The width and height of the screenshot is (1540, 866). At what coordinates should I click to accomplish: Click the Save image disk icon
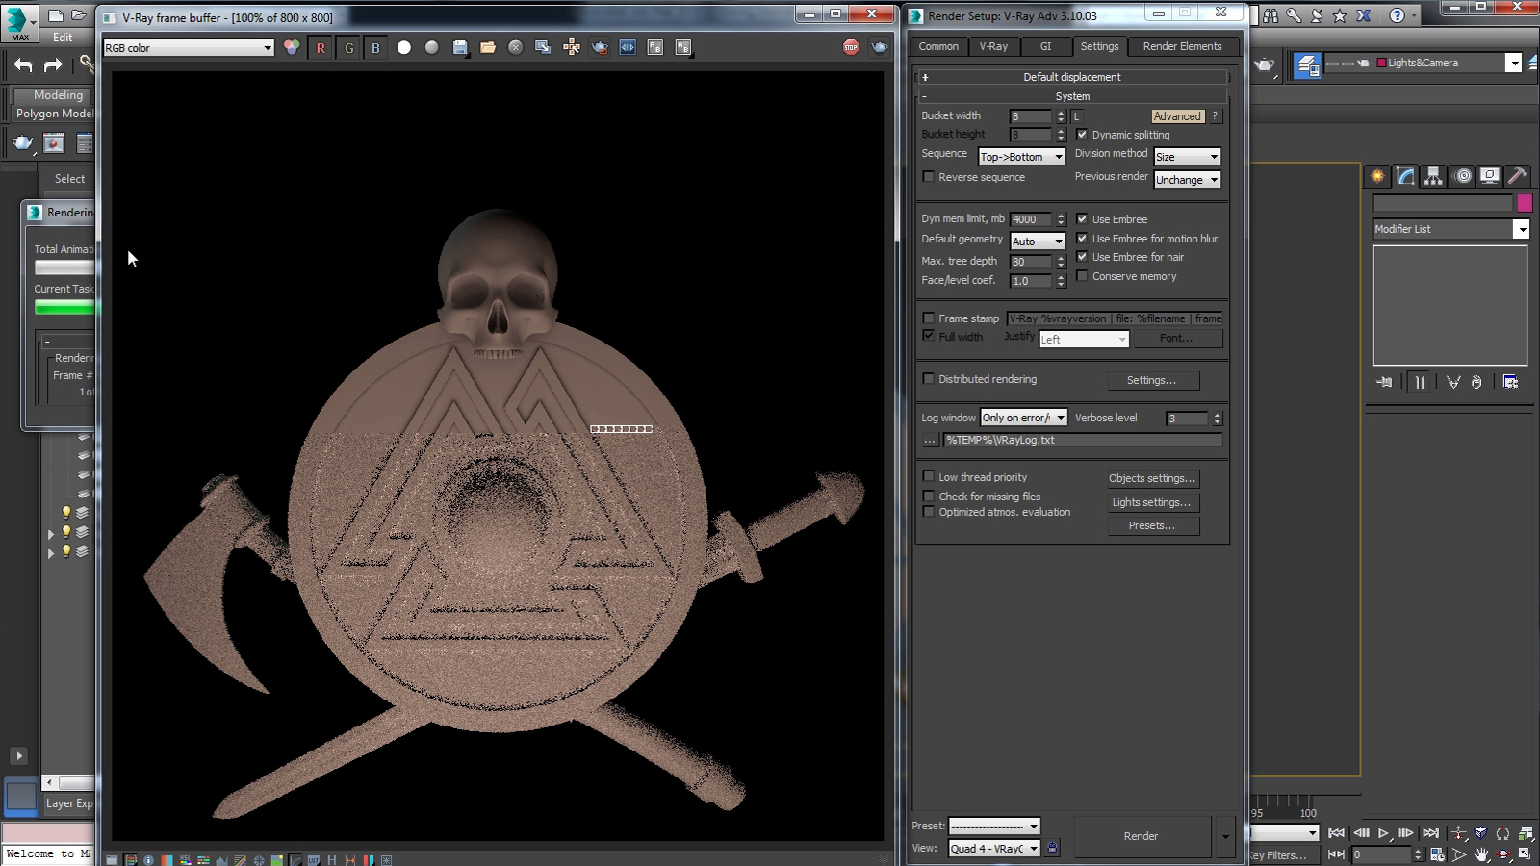pos(460,47)
